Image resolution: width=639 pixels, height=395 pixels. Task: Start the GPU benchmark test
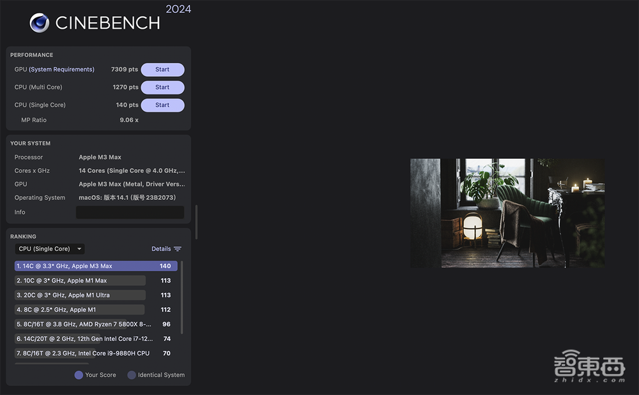click(x=162, y=70)
